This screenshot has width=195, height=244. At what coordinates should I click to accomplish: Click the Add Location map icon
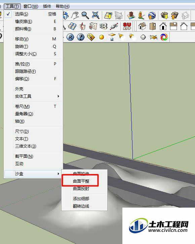point(108,15)
